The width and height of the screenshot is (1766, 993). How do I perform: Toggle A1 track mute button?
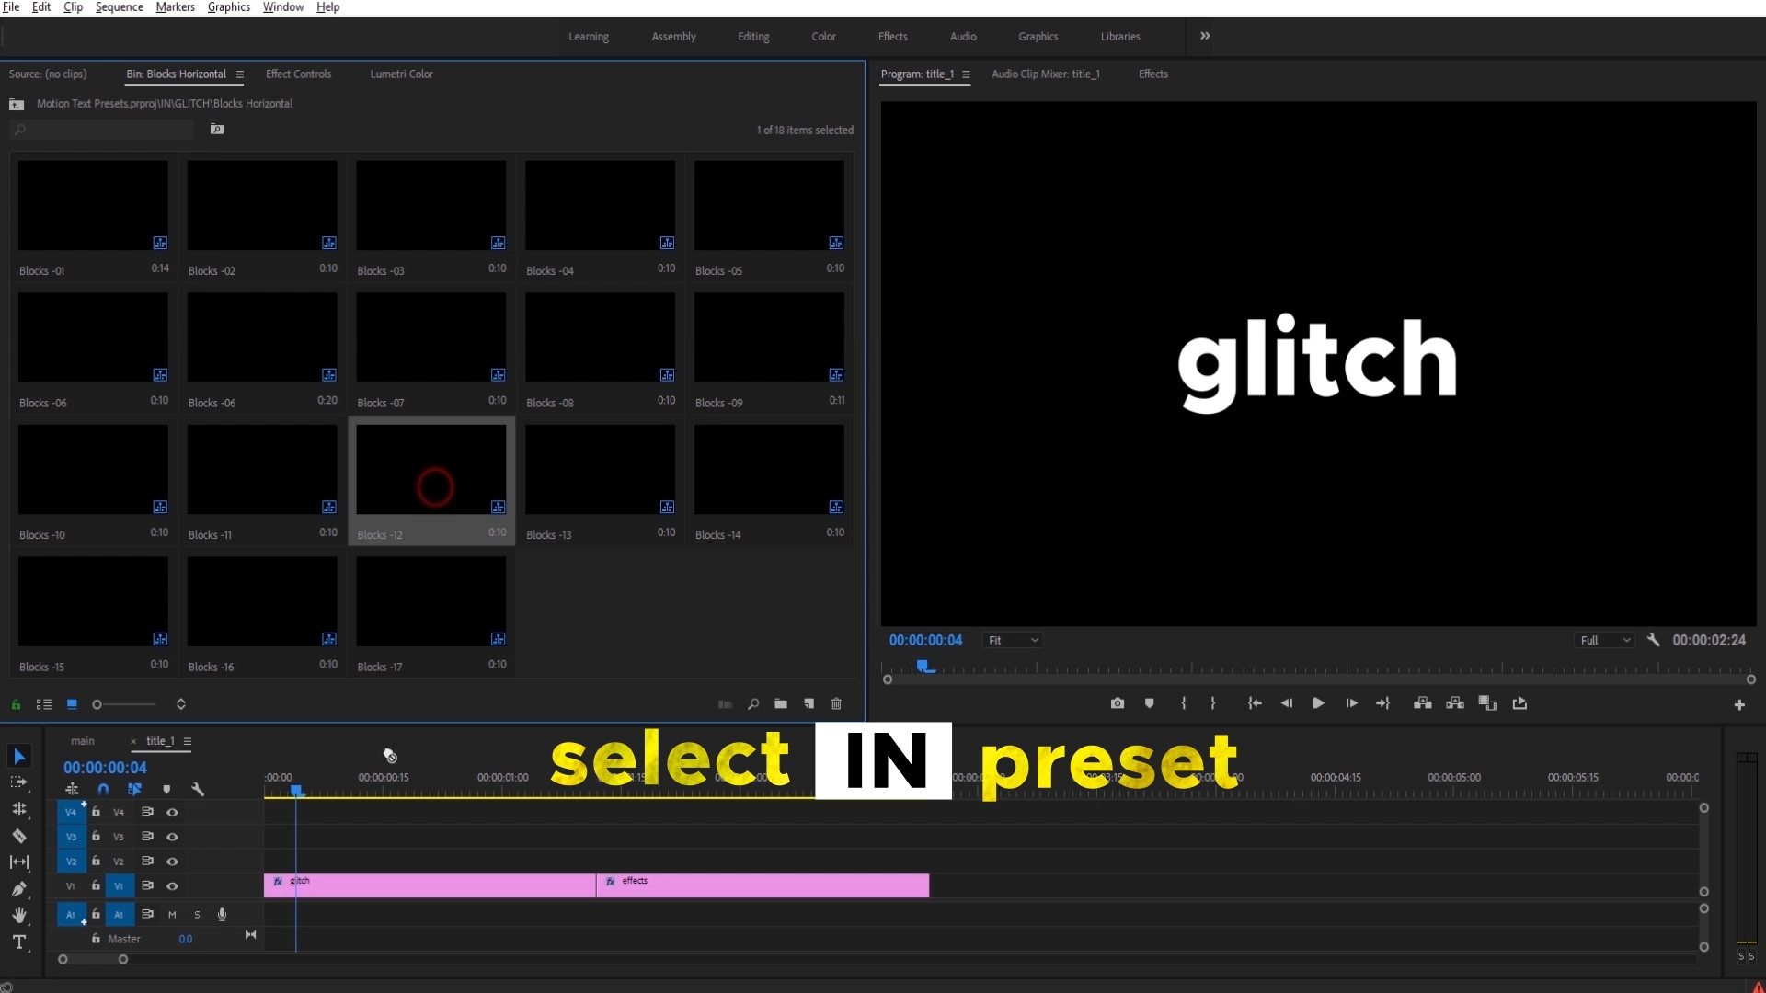pyautogui.click(x=171, y=913)
